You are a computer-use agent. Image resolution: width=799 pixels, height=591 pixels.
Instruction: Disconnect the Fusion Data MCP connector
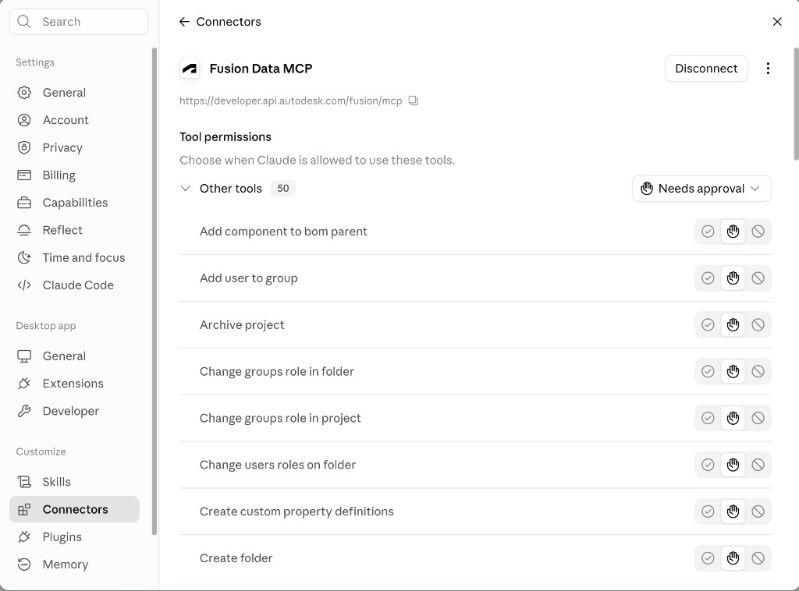point(705,68)
